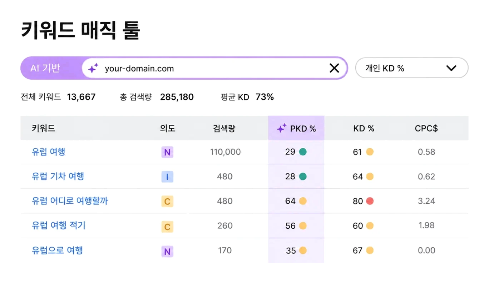
Task: Click yellow PKD dot beside 64
Action: coord(303,201)
